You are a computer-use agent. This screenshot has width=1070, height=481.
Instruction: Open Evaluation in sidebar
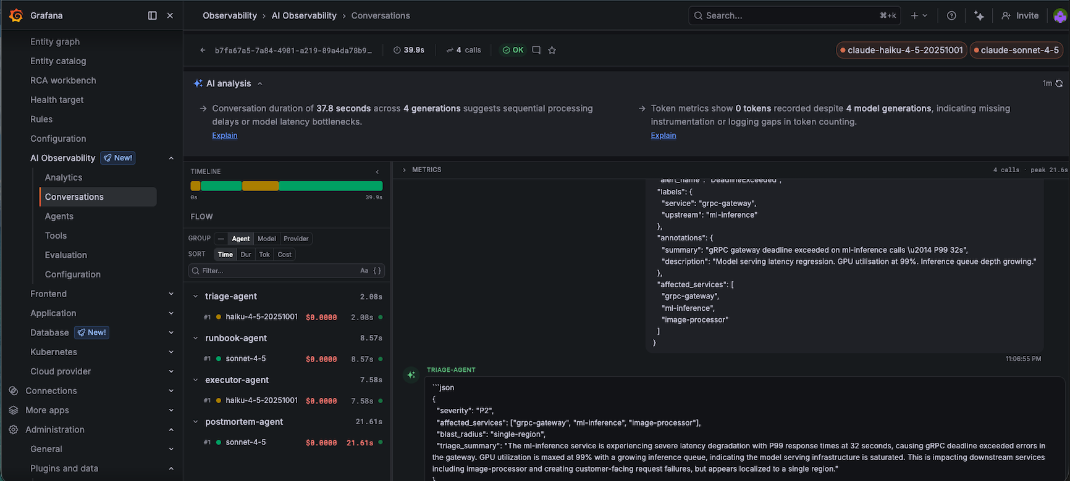(66, 255)
